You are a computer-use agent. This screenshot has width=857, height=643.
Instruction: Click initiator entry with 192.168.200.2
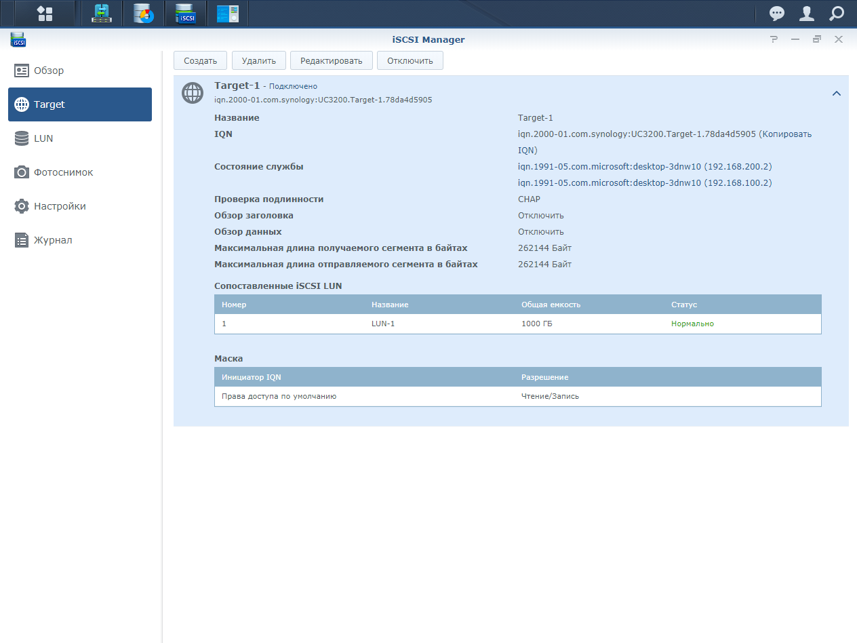pos(645,166)
